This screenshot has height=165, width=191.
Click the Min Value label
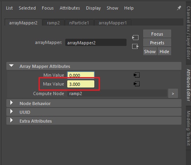[54, 75]
